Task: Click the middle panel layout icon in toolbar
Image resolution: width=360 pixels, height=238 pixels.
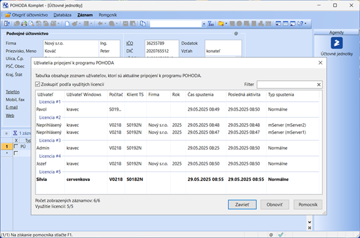Action: [x=285, y=23]
